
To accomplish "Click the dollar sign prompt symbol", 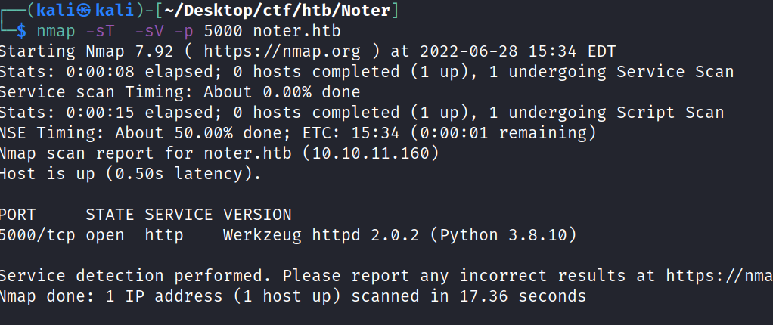I will pos(21,32).
